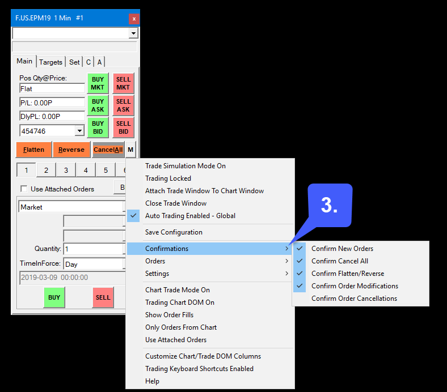Open the account 454746 dropdown
Viewport: 447px width, 392px height.
pyautogui.click(x=80, y=131)
